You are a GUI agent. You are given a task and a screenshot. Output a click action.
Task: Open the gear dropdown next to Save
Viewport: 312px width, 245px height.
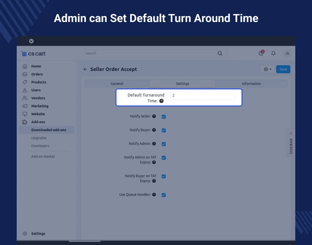point(267,69)
